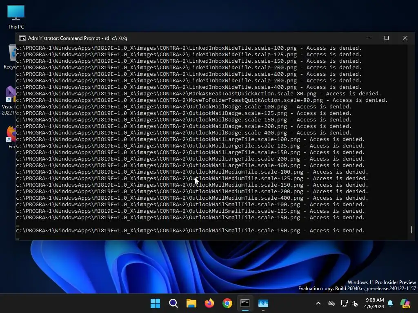418x313 pixels.
Task: Open the Command Prompt title bar system icon
Action: pos(22,38)
